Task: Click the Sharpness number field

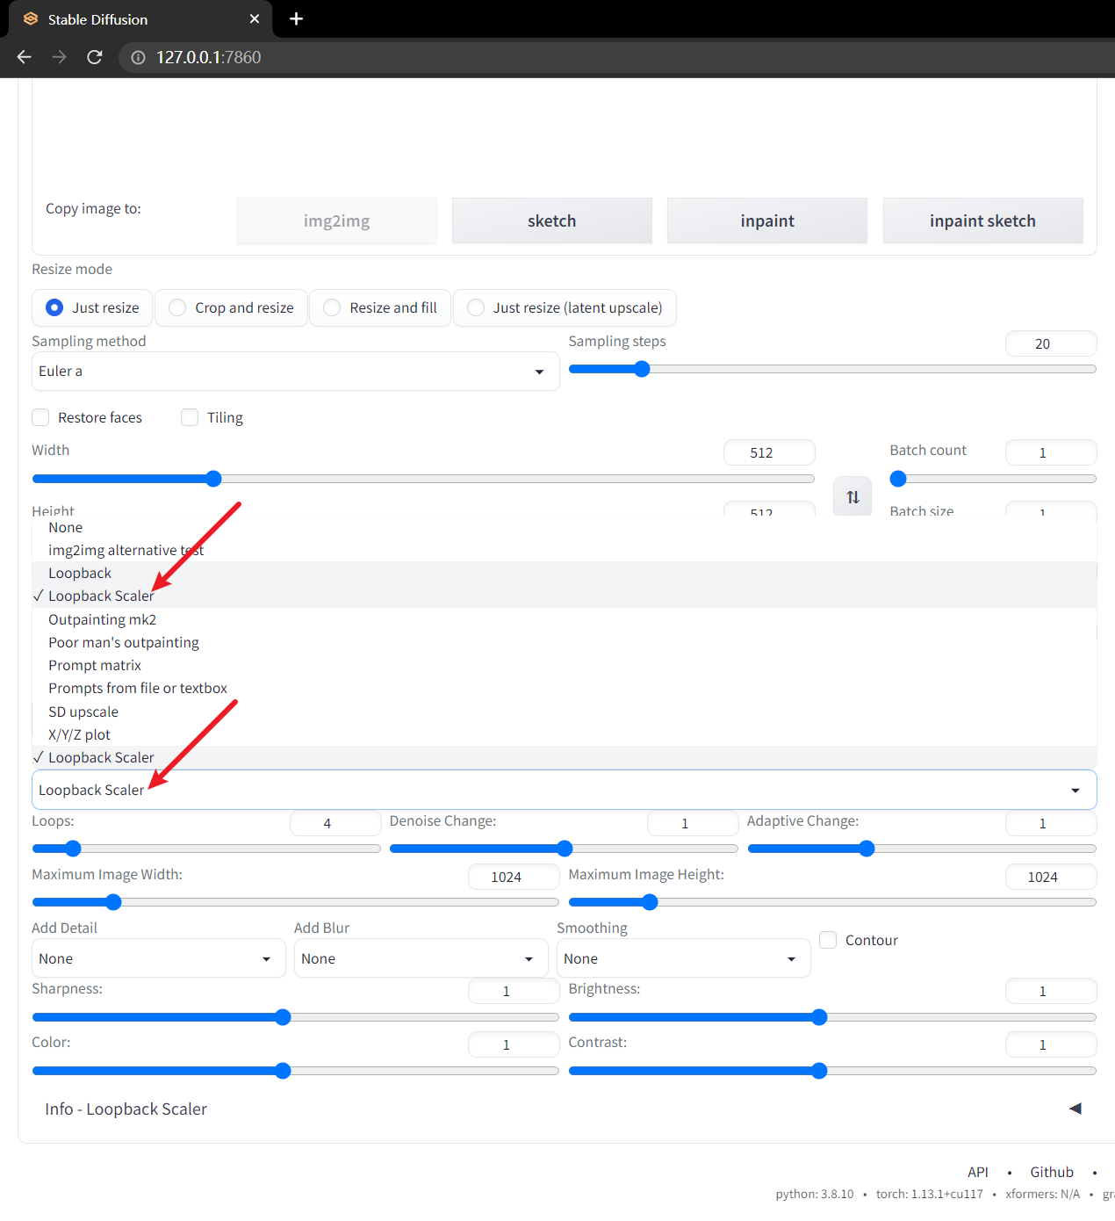Action: [514, 991]
